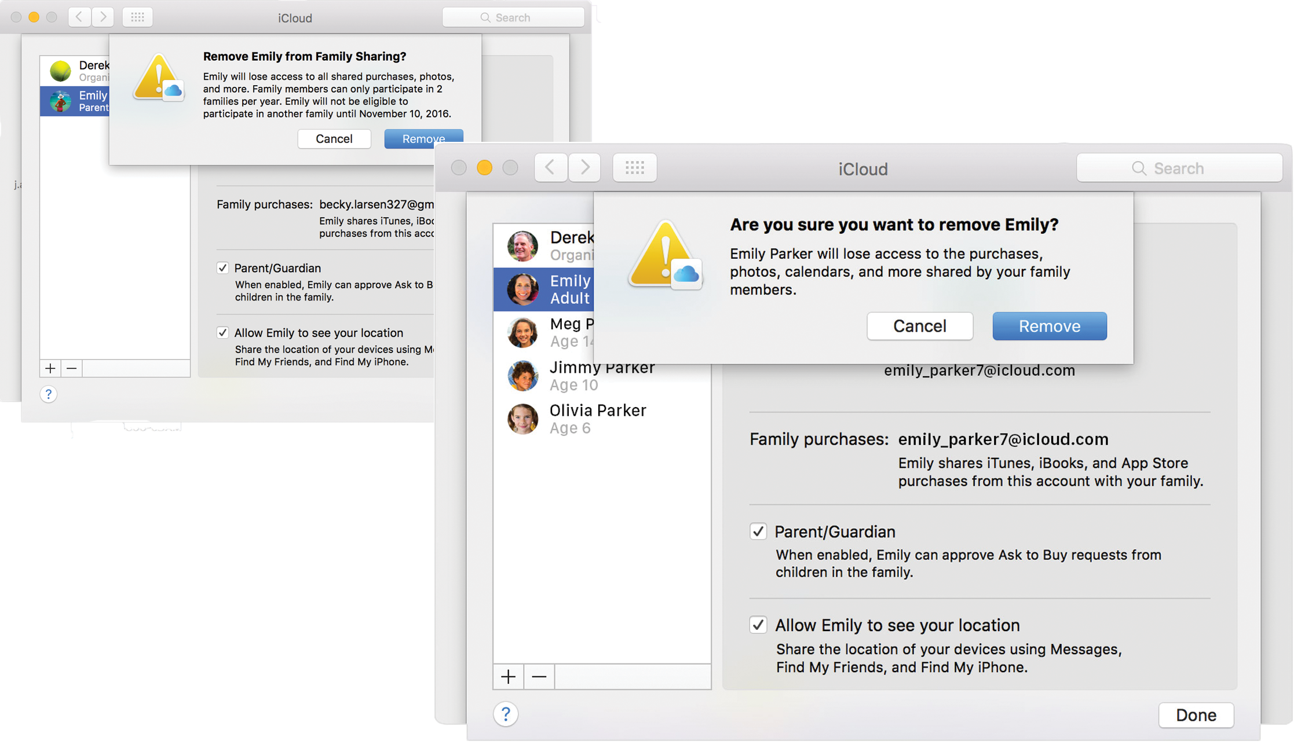Image resolution: width=1301 pixels, height=748 pixels.
Task: Click the iCloud title of the front window
Action: [x=863, y=169]
